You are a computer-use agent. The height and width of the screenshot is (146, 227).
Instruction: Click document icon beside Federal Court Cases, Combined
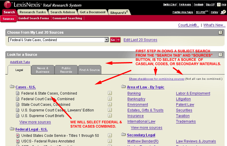pyautogui.click(x=17, y=99)
